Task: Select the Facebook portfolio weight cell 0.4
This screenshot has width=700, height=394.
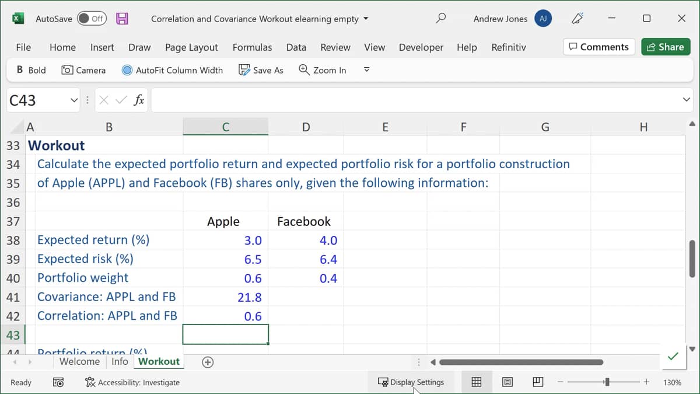Action: click(306, 278)
